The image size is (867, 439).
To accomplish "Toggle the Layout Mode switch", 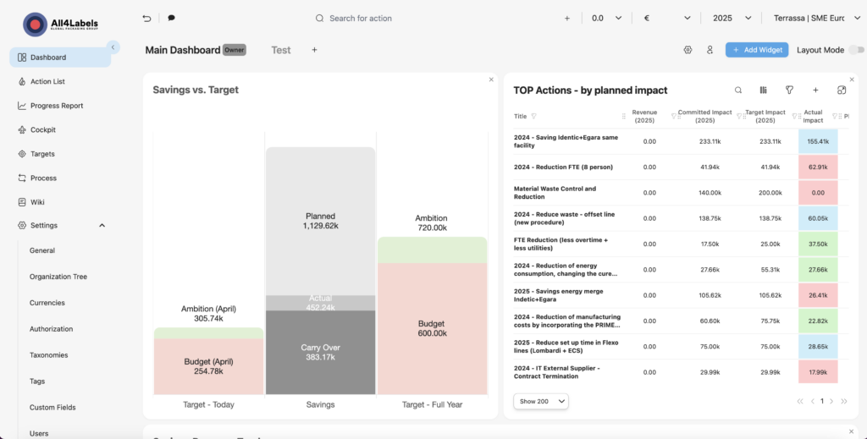I will coord(855,50).
